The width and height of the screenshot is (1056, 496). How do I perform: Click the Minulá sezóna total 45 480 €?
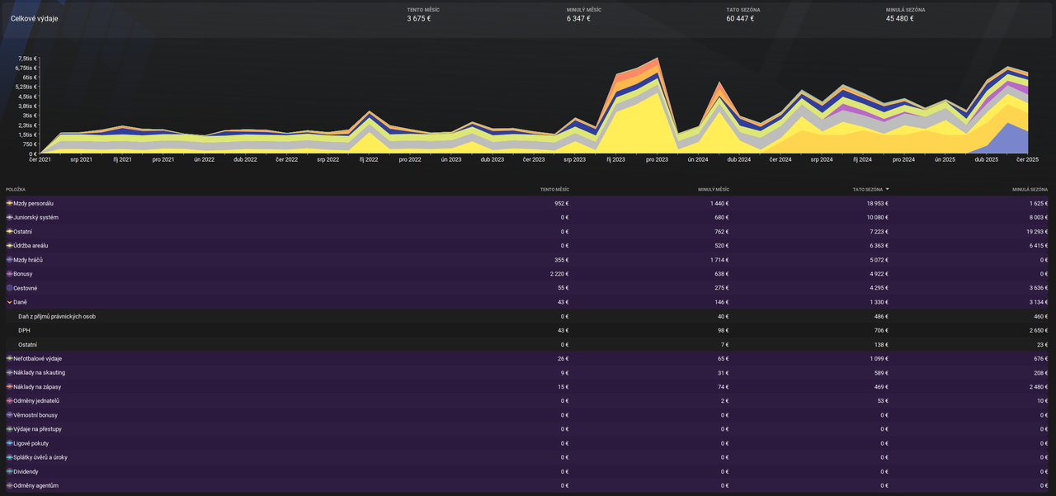tap(900, 18)
